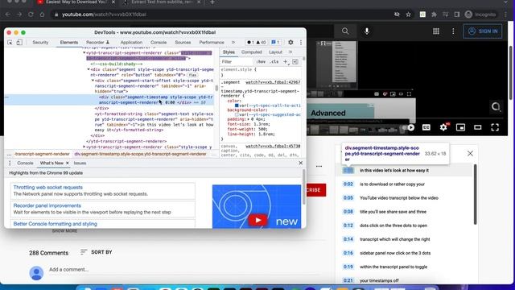
Task: Open the Sources panel tab
Action: tap(183, 43)
